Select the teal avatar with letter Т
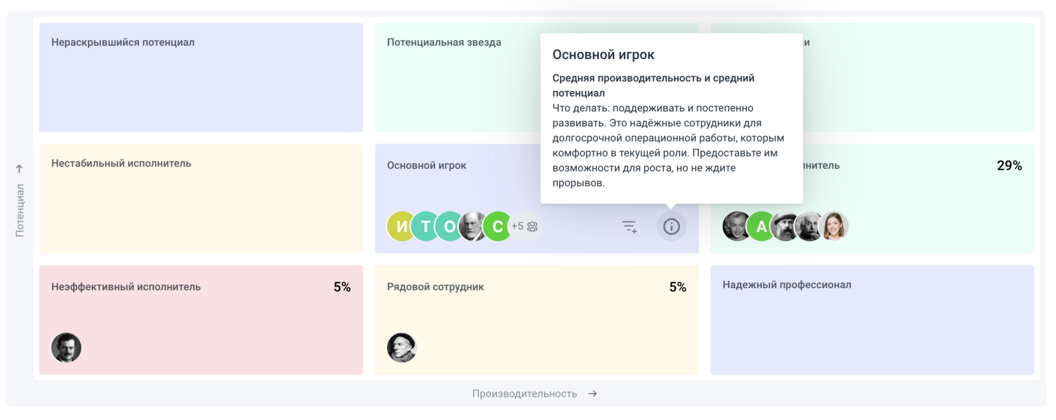 coord(426,227)
